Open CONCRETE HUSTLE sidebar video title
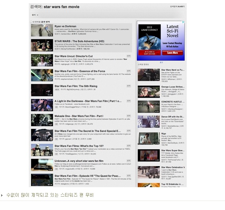 pos(173,102)
